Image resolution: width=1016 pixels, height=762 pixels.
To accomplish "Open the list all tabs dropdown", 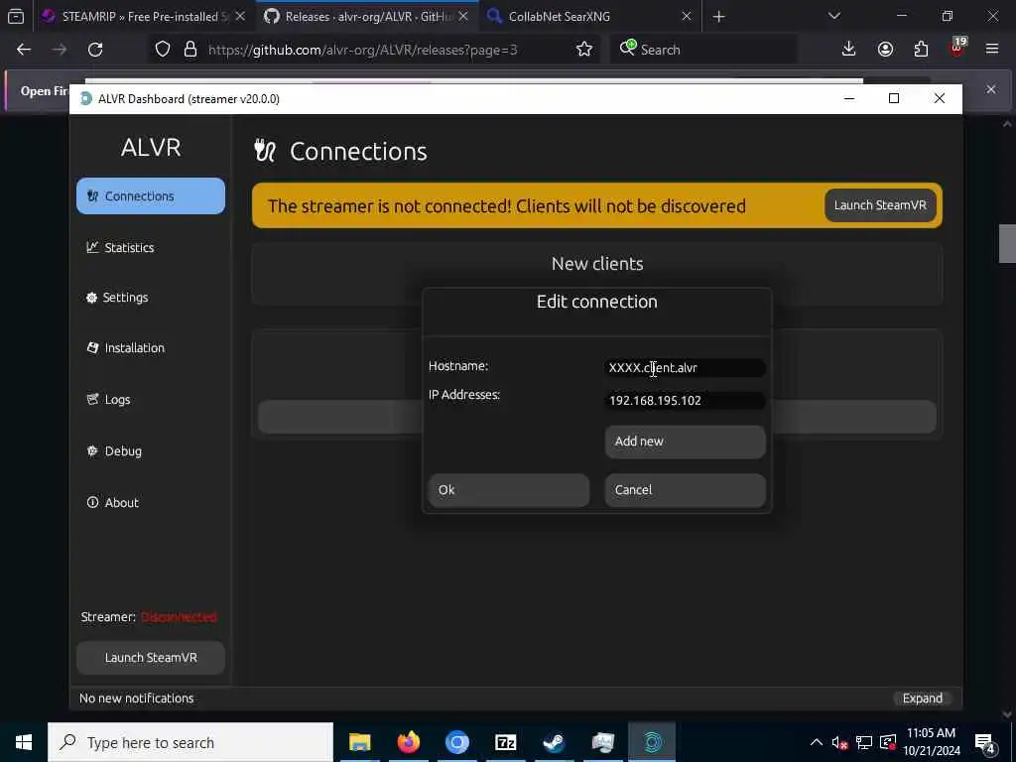I will click(x=833, y=16).
